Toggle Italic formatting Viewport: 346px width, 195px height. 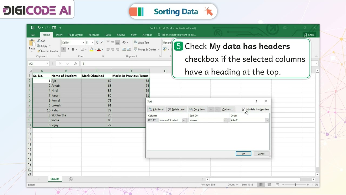68,49
